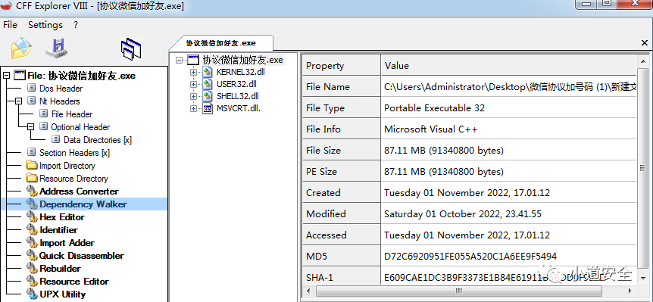653x302 pixels.
Task: Select the 协议微信加好友.exe document tab
Action: pyautogui.click(x=221, y=43)
